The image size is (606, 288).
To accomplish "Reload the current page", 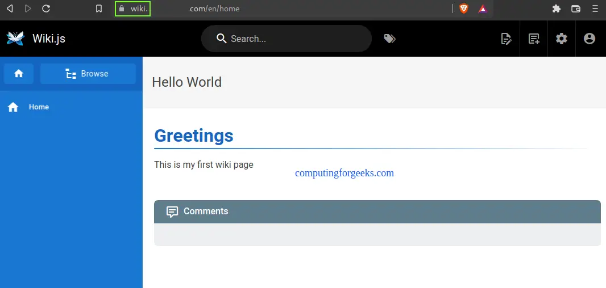I will [x=47, y=9].
